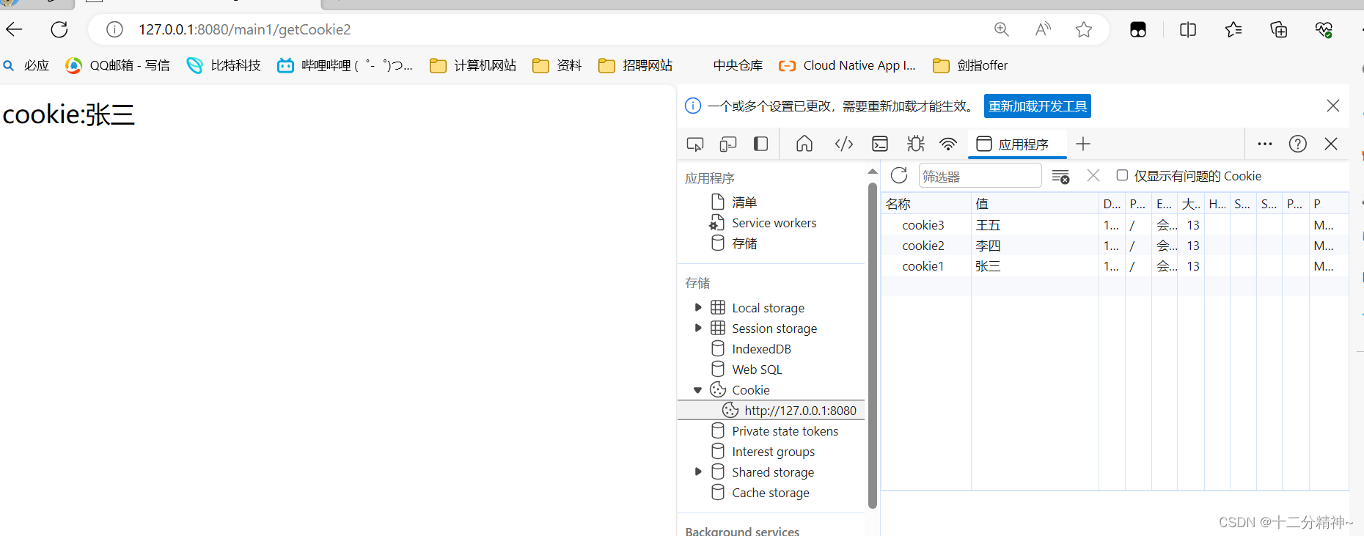Open 比特科技 bookmark
The width and height of the screenshot is (1364, 536).
pos(224,65)
